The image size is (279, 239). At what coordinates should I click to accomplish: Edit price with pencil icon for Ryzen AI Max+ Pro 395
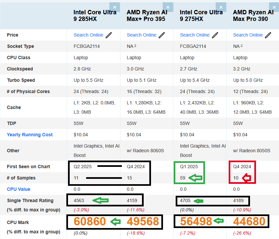tap(162, 35)
